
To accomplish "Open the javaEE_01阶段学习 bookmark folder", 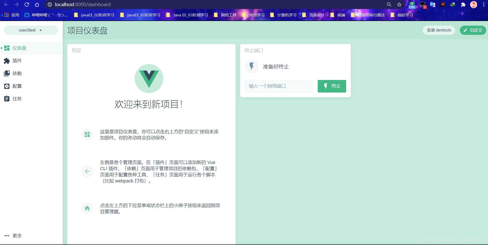I will click(140, 15).
